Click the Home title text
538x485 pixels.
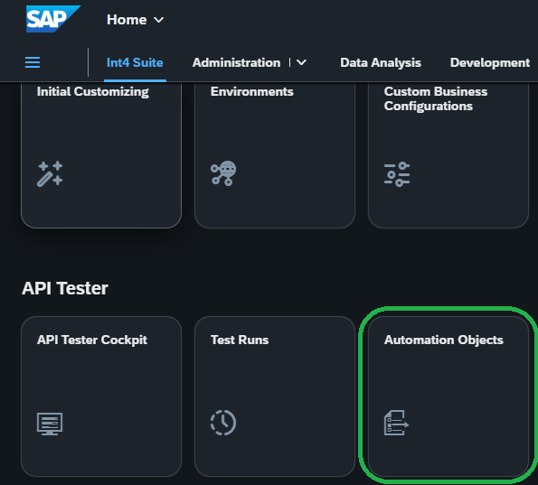[127, 20]
